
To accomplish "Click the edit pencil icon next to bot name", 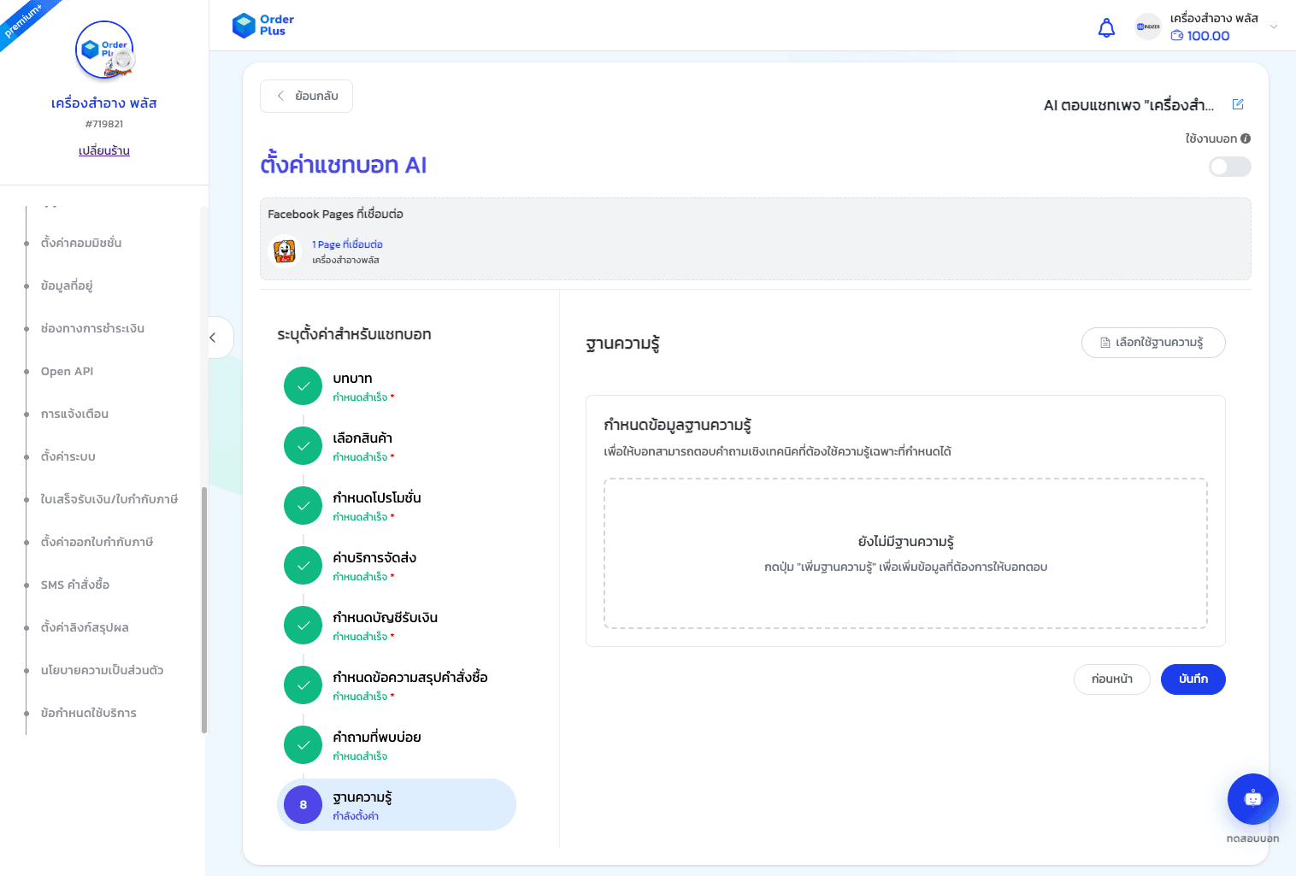I will click(1238, 103).
